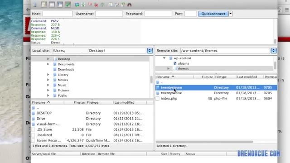Expand the Pictures folder in local tree
Viewport: 290px width, 163px height.
[48, 90]
